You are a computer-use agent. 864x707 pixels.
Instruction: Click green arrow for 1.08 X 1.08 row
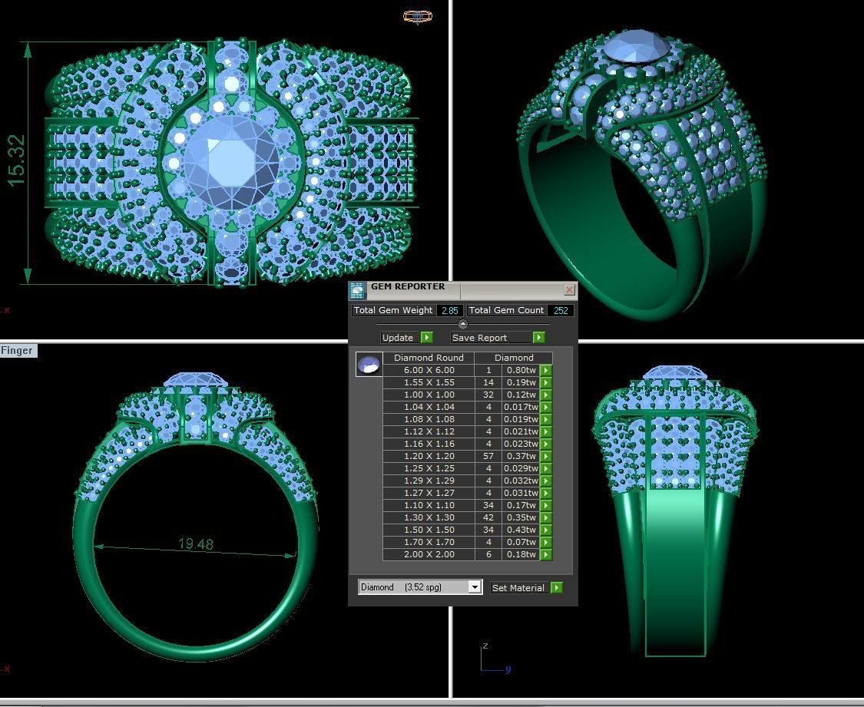tap(545, 419)
